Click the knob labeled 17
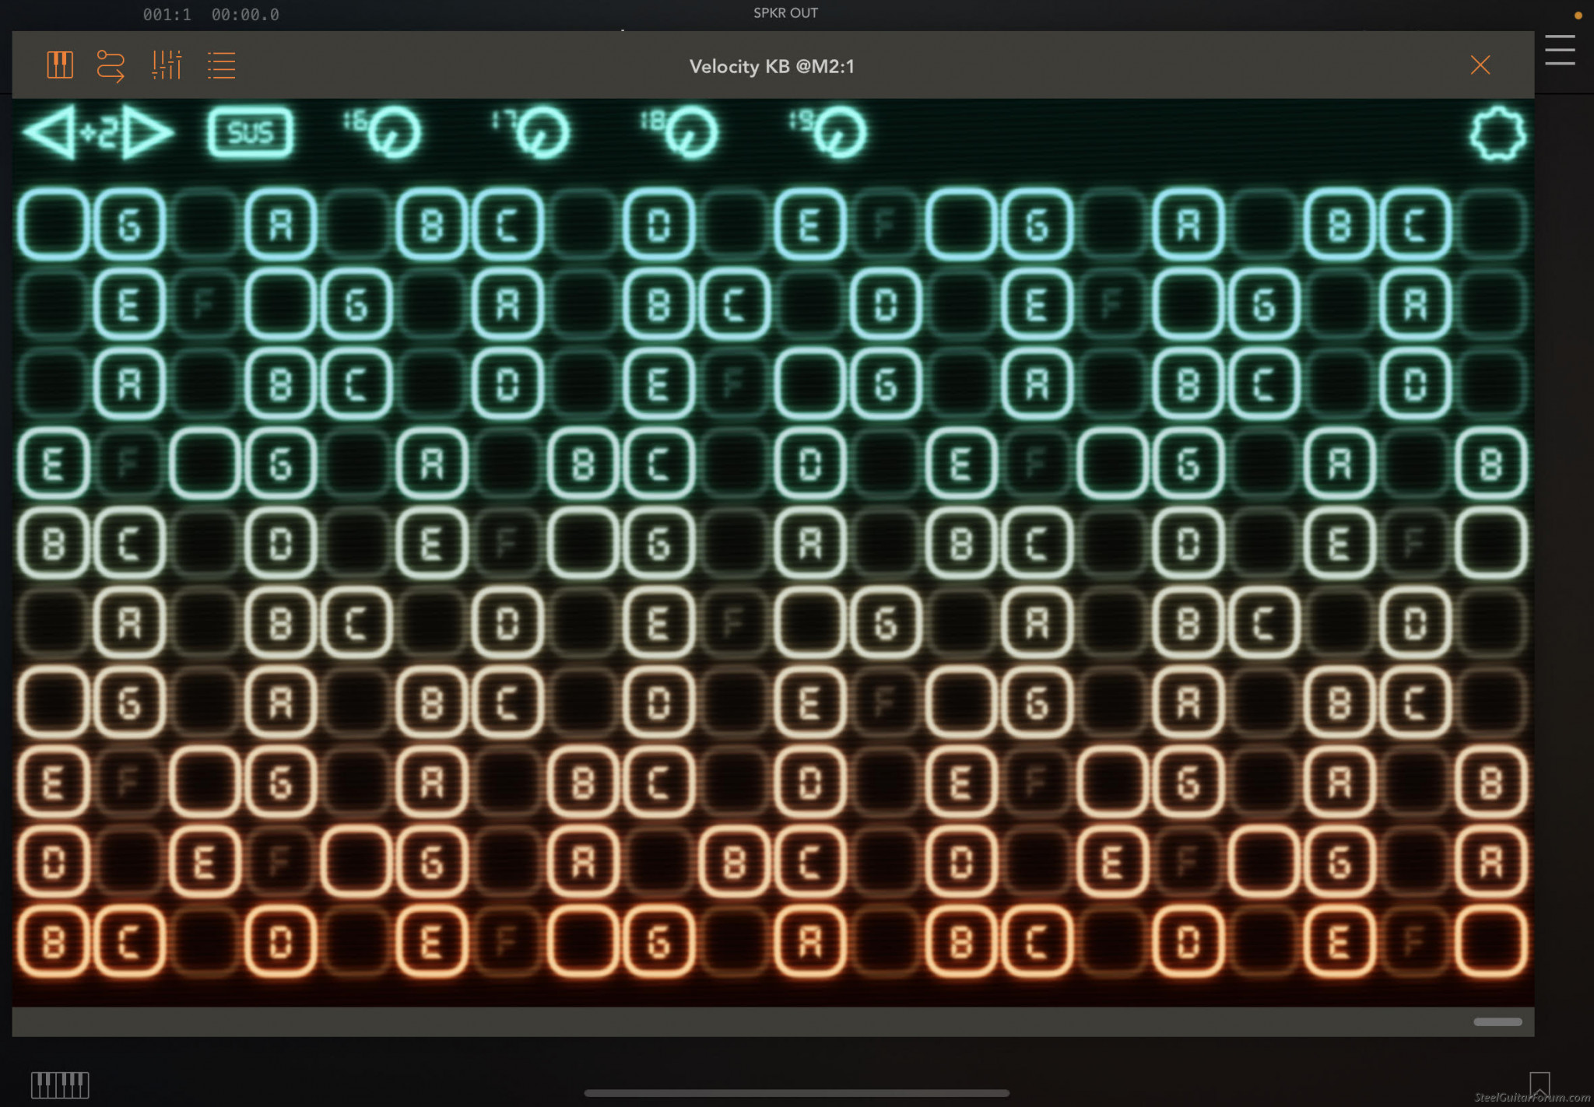This screenshot has width=1594, height=1107. tap(542, 132)
